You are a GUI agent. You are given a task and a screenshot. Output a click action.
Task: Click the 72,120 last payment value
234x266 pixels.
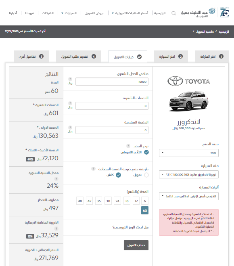[50, 158]
